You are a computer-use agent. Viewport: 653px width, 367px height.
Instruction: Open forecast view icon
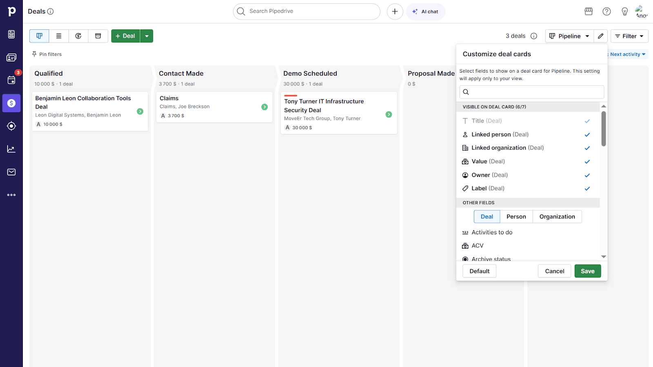pyautogui.click(x=78, y=36)
